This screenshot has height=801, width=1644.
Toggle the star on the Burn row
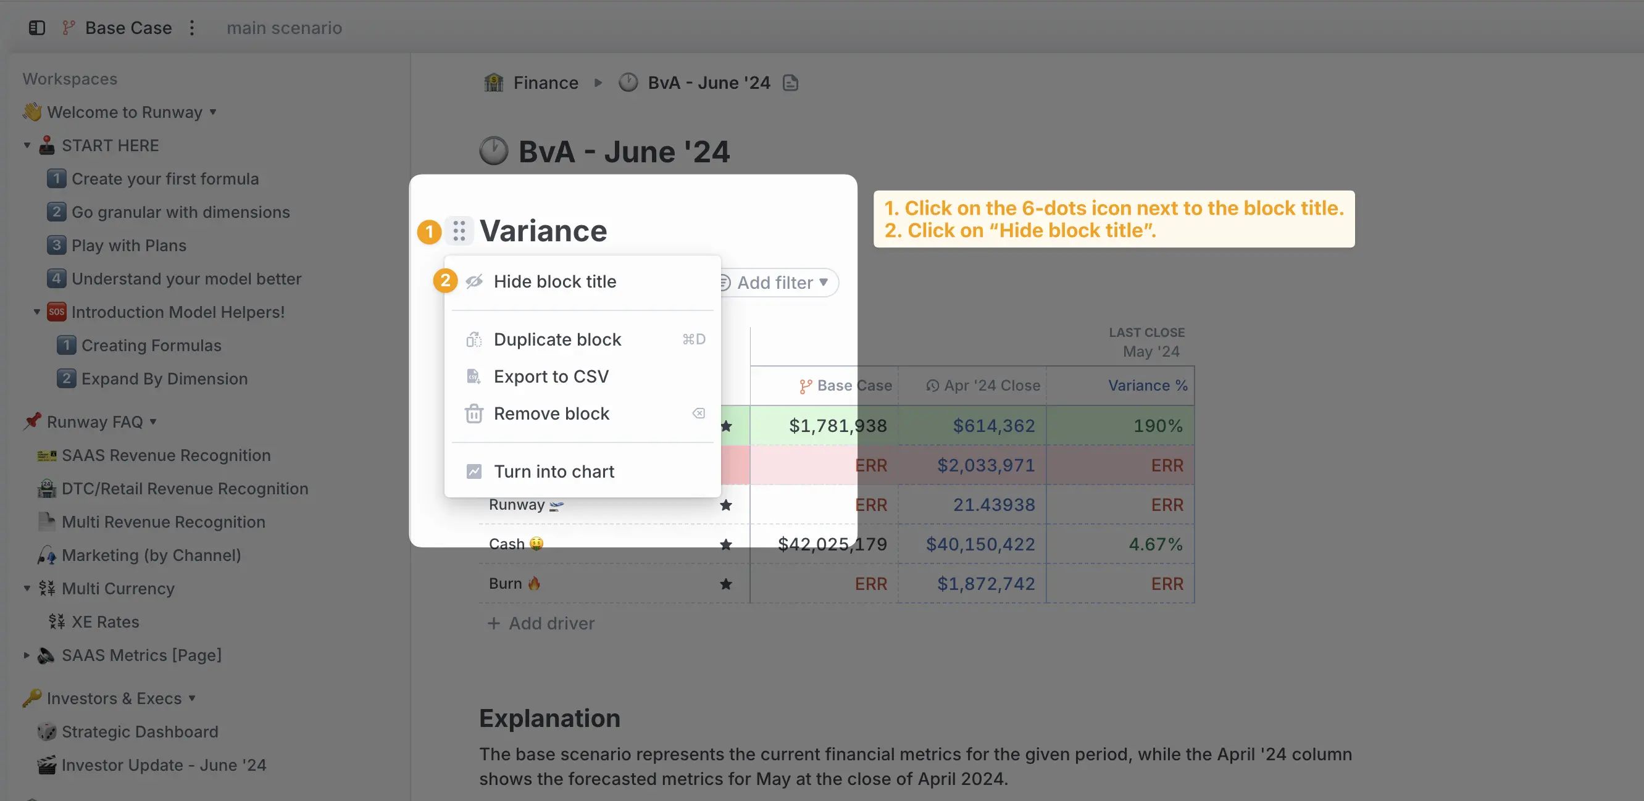(725, 584)
